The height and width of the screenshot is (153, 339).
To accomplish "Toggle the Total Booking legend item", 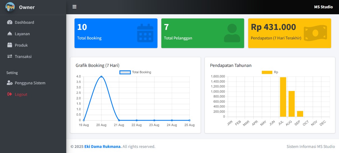I will pos(136,72).
